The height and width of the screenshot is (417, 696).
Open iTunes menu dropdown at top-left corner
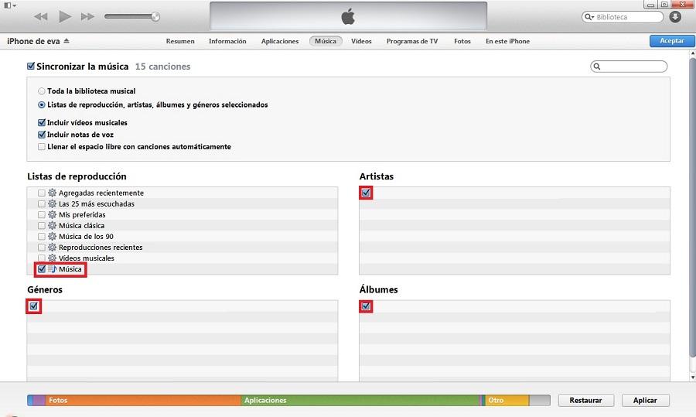pyautogui.click(x=9, y=5)
